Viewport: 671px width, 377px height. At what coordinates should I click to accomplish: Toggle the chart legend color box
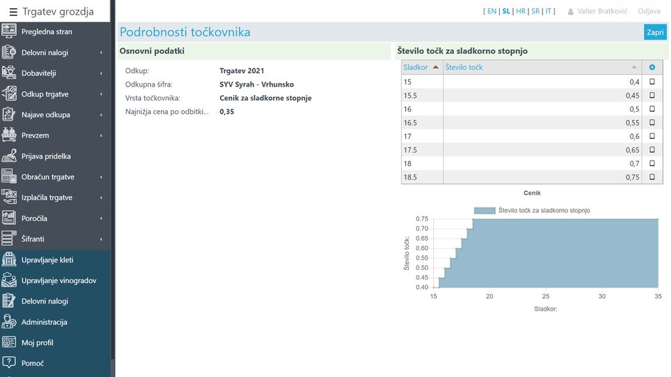click(484, 210)
